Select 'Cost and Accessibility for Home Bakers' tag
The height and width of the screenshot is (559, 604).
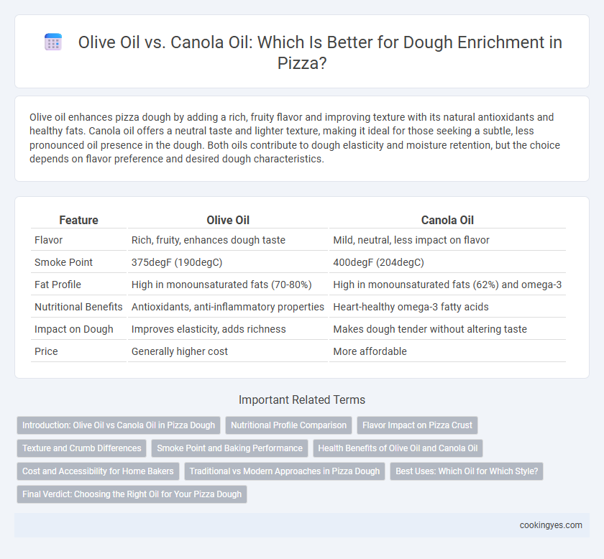98,471
